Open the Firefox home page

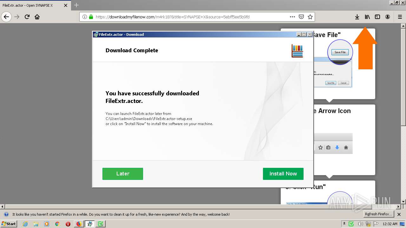point(37,17)
